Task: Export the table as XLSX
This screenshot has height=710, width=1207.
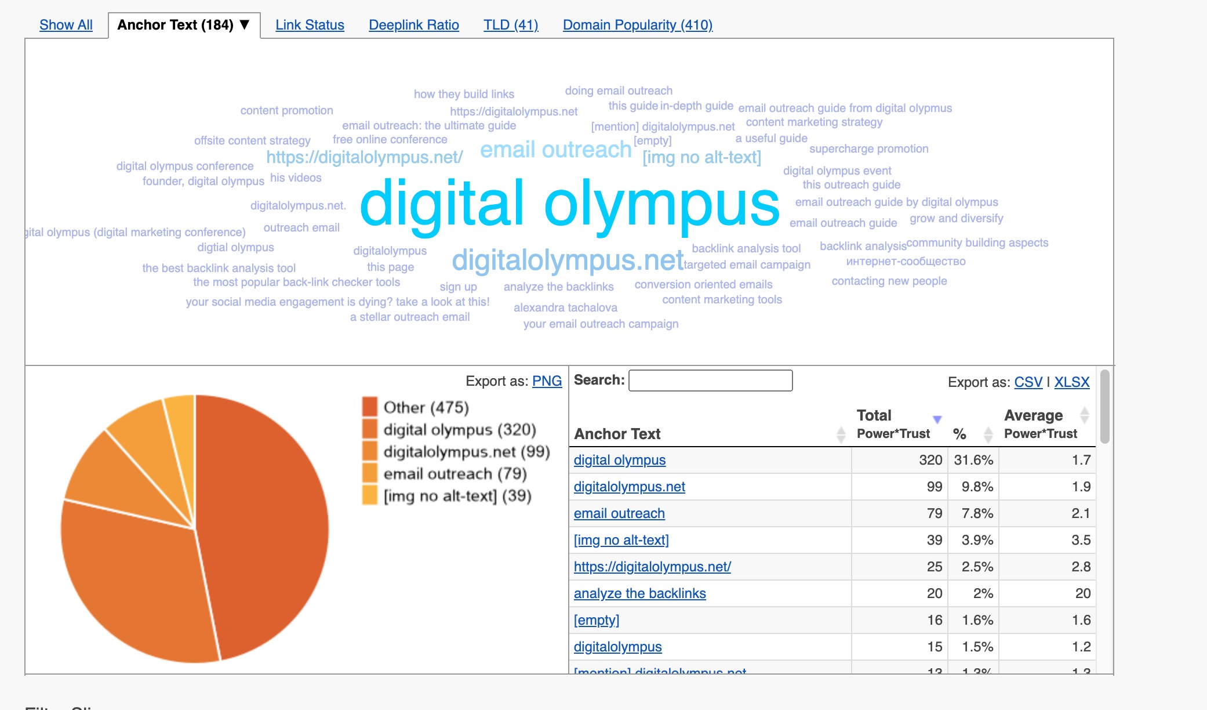Action: pyautogui.click(x=1071, y=382)
